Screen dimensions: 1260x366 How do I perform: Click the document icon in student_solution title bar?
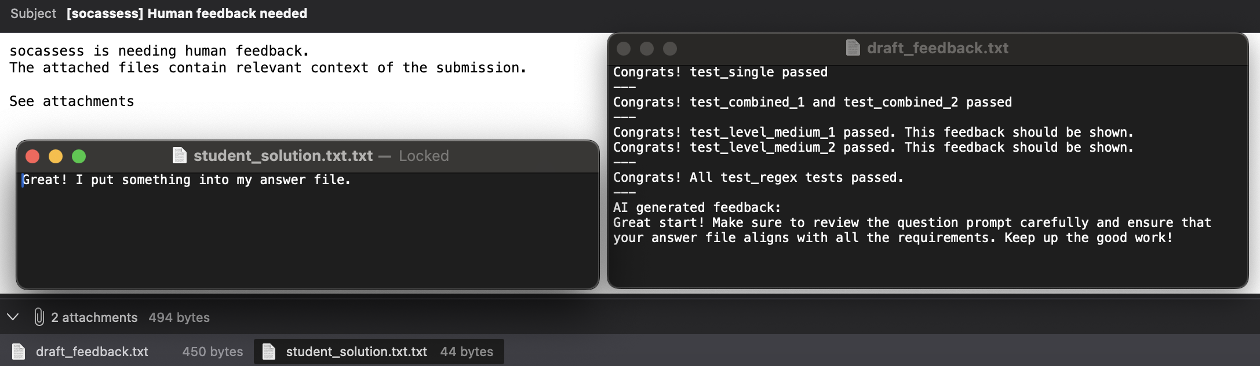[x=180, y=156]
